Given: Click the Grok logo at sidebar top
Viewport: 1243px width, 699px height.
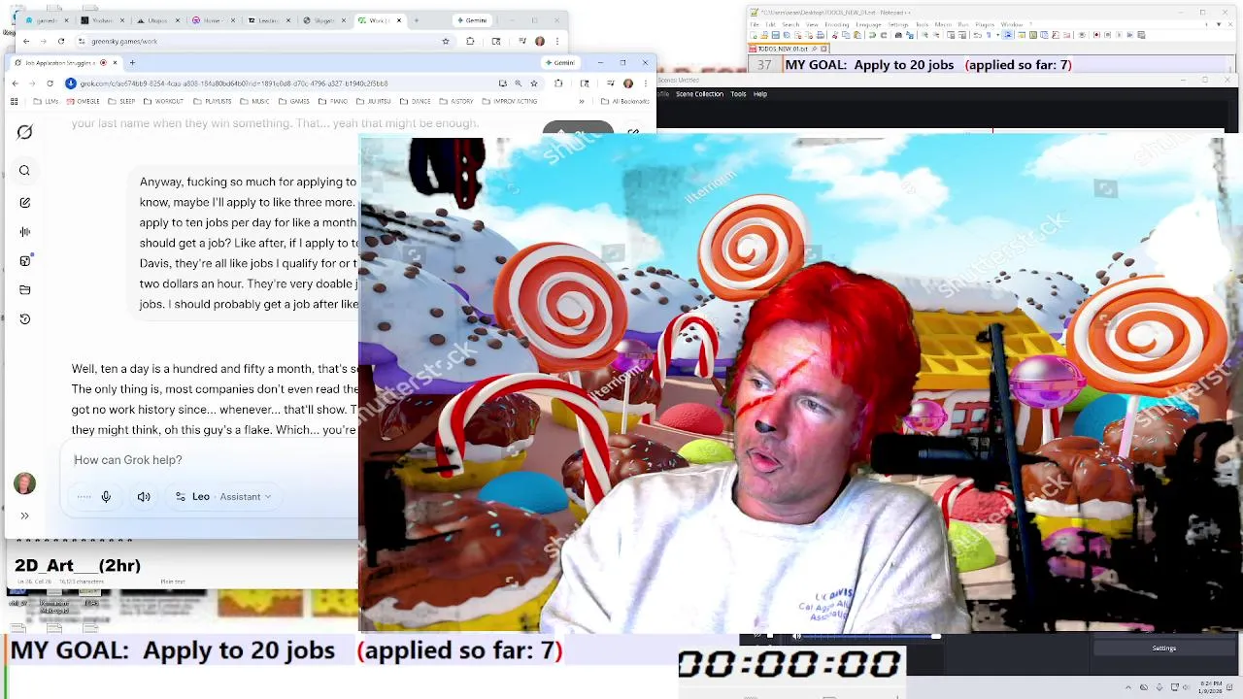Looking at the screenshot, I should (x=25, y=132).
